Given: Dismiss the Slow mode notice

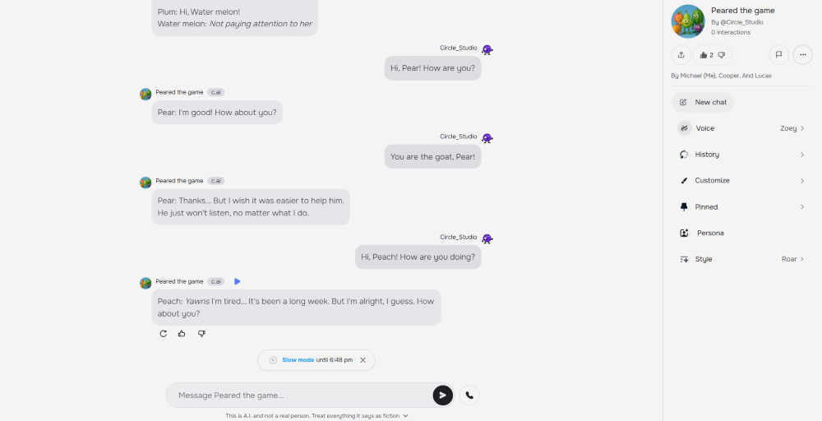Looking at the screenshot, I should coord(363,360).
